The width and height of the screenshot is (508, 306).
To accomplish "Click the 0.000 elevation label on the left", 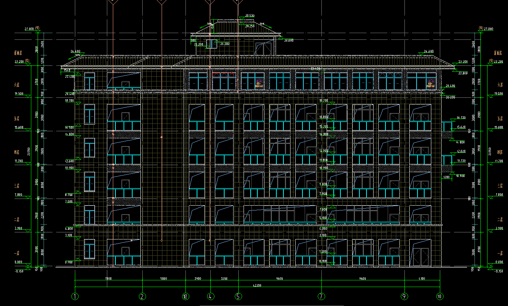I will point(18,262).
